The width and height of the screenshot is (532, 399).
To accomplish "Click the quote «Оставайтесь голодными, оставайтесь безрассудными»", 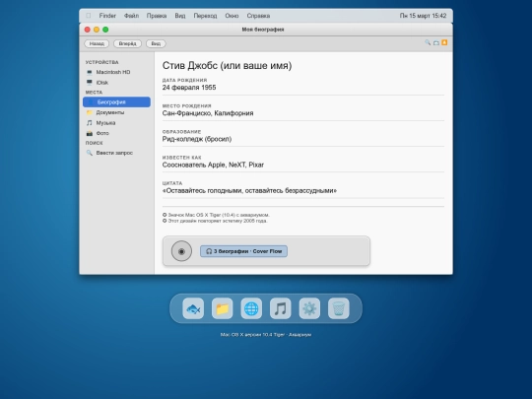I will pos(249,191).
